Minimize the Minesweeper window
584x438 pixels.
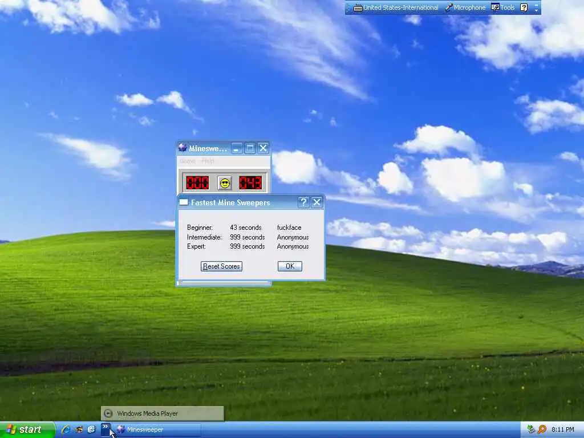(237, 148)
